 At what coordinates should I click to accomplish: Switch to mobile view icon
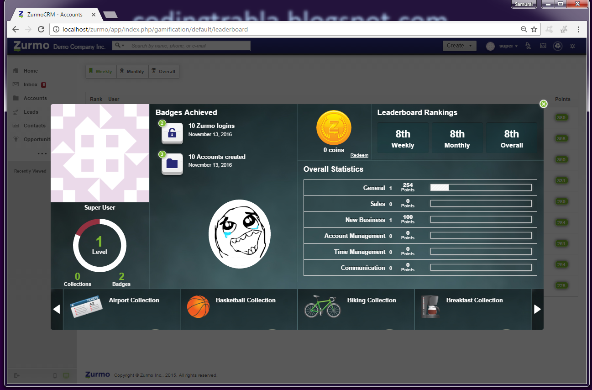tap(55, 375)
